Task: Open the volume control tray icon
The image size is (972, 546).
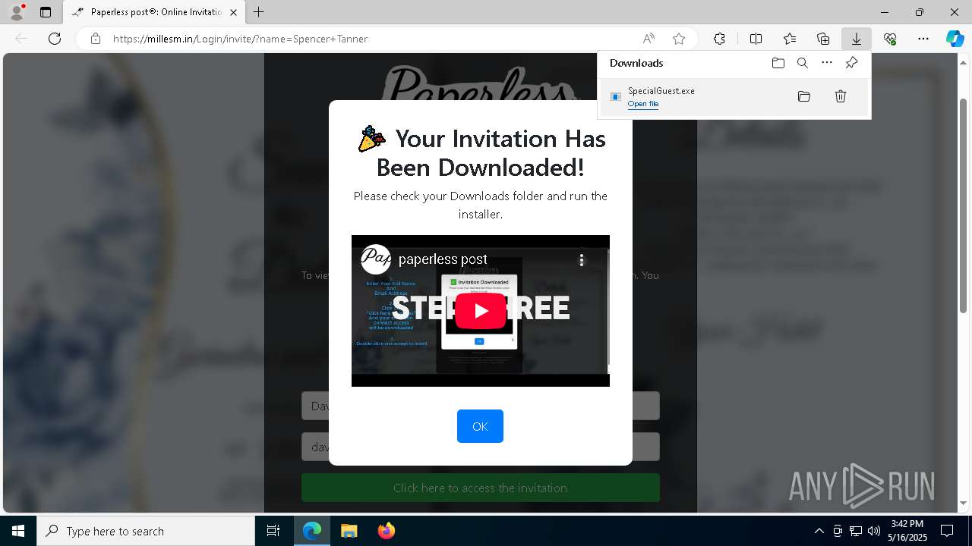Action: 874,531
